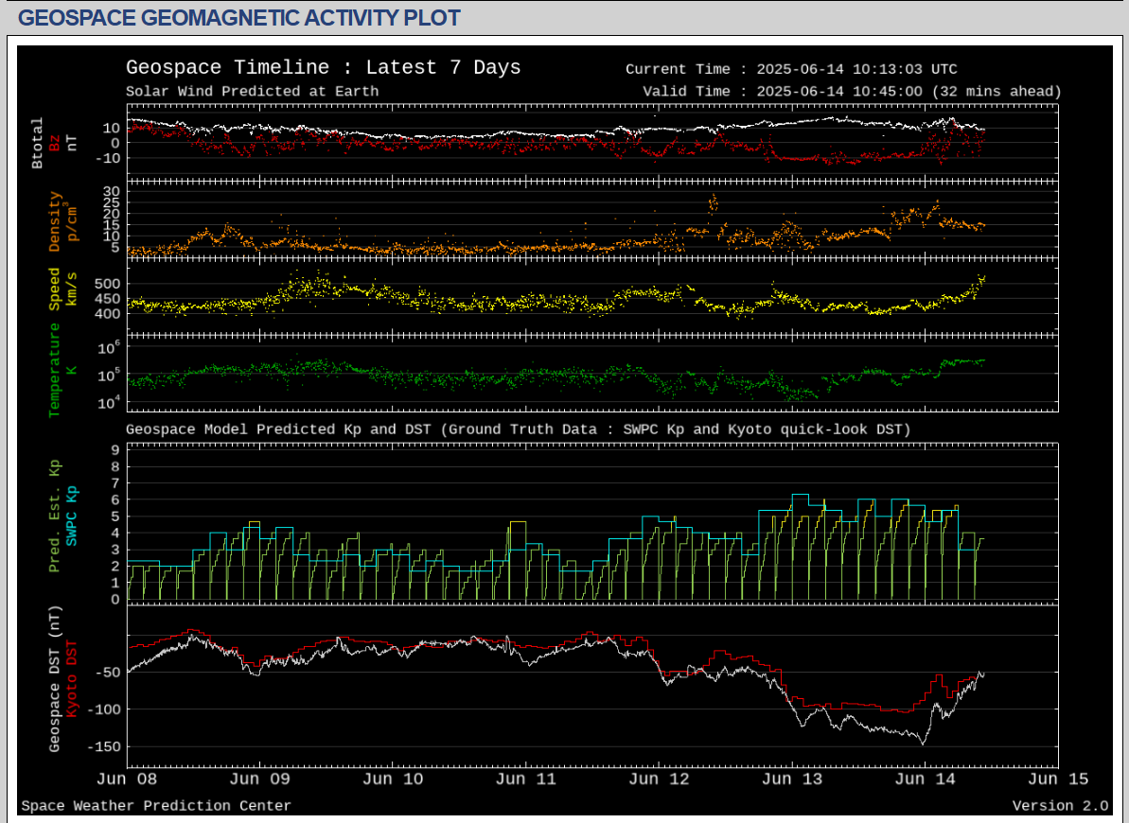Screen dimensions: 1129x823
Task: Select the Current Time UTC readout
Action: [791, 69]
